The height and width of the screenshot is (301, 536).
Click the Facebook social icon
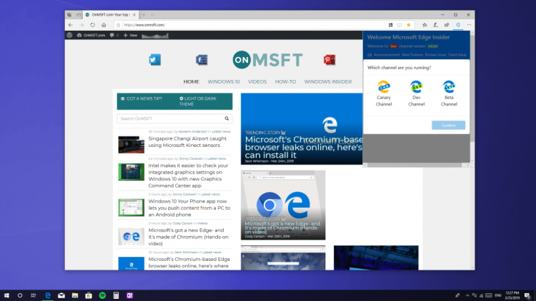(x=202, y=60)
